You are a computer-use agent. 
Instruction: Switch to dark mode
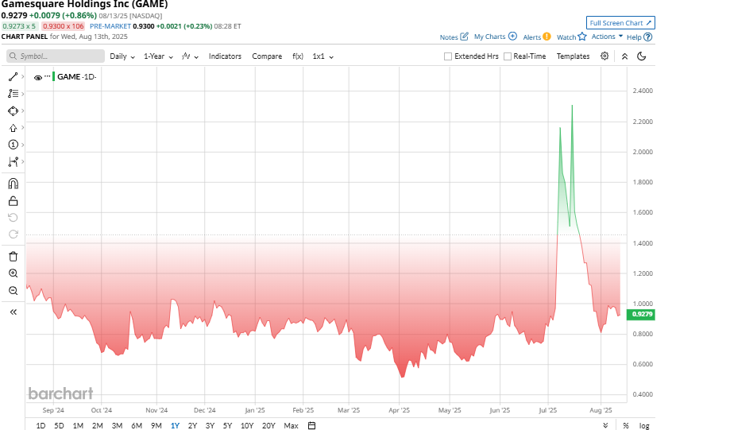pyautogui.click(x=642, y=56)
